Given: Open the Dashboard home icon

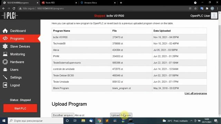Looking at the screenshot, I should pos(5,31).
